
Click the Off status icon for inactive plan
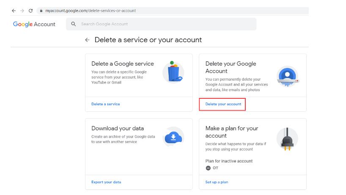click(208, 168)
